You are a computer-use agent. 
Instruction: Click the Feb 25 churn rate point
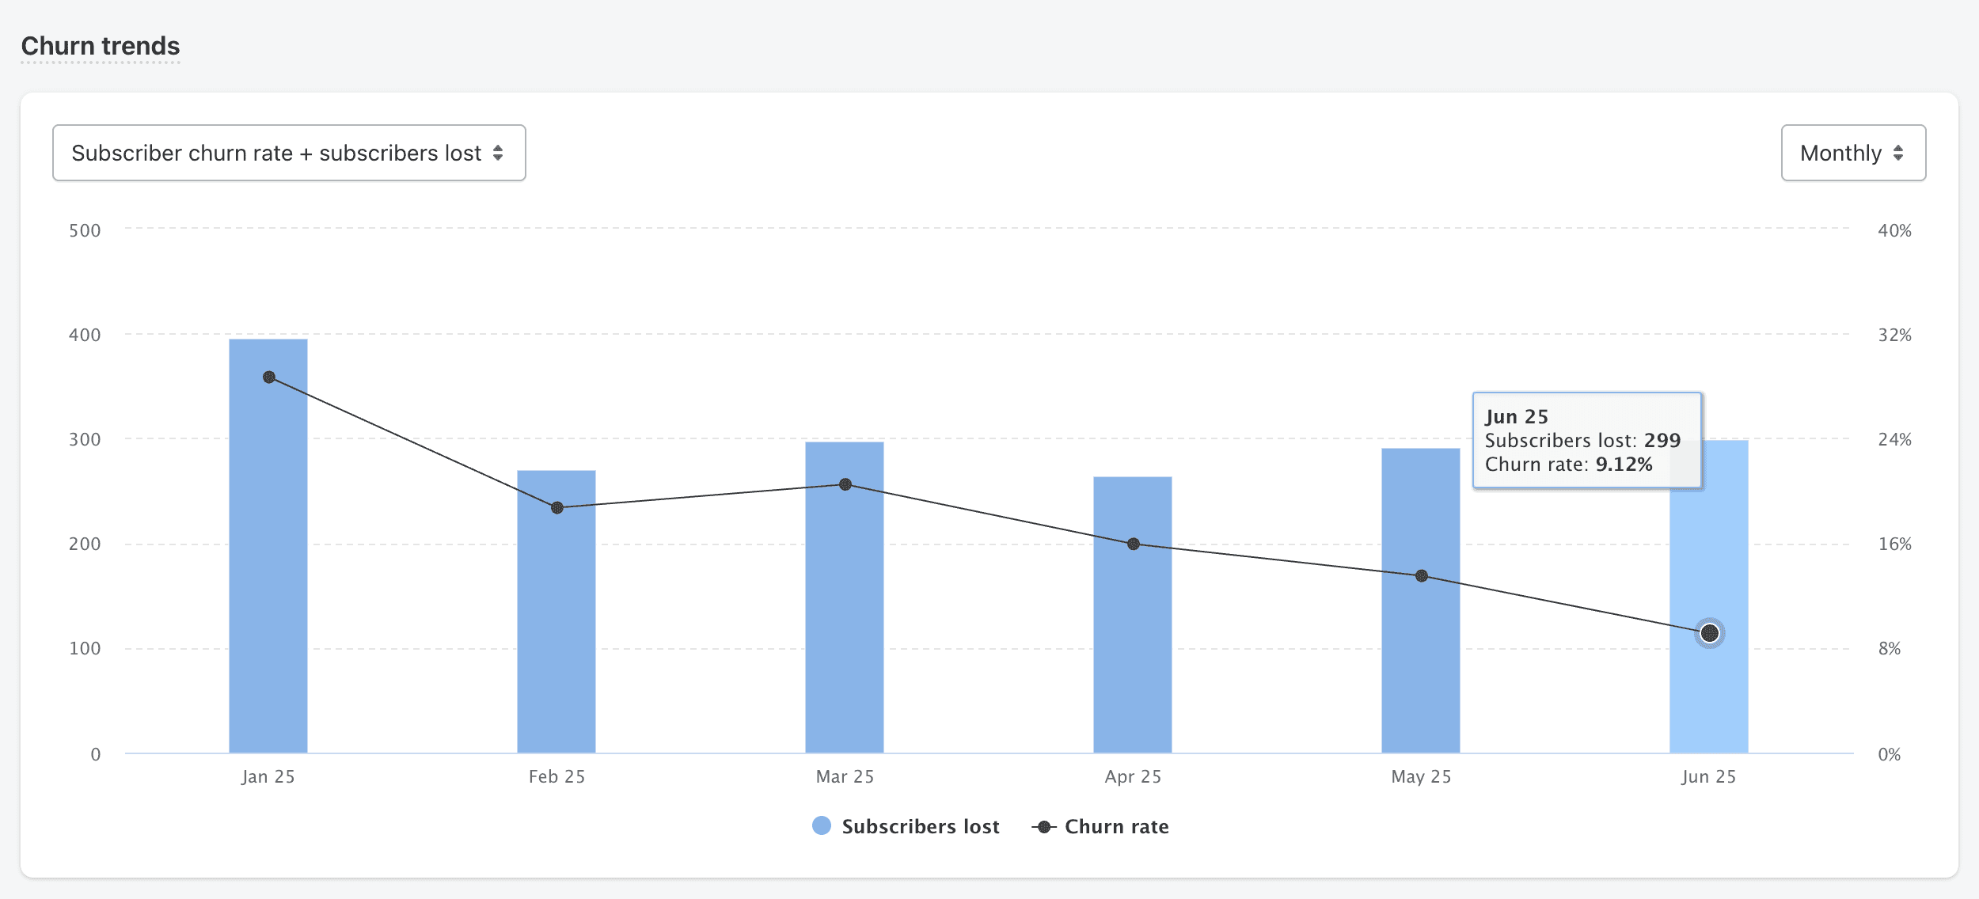(557, 507)
